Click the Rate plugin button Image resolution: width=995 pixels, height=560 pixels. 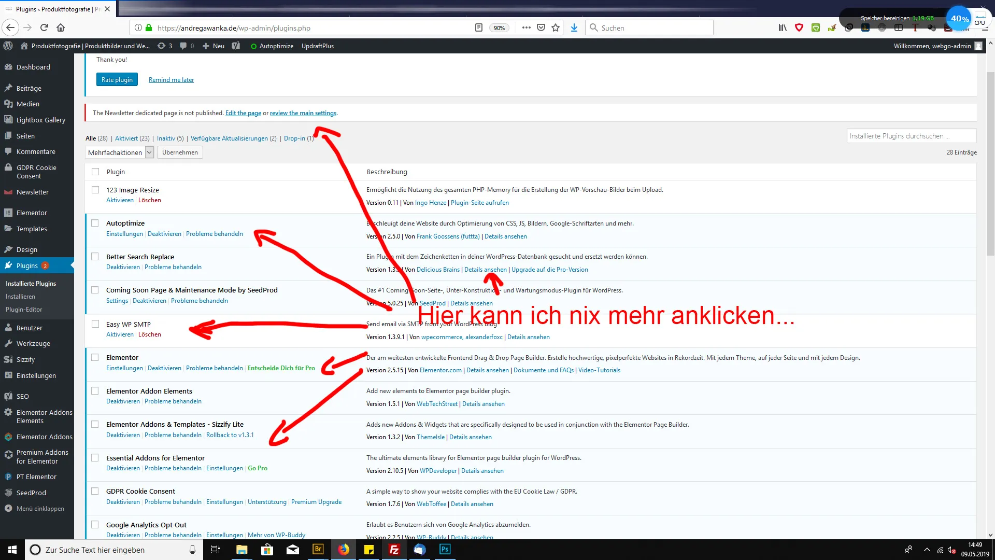click(117, 80)
